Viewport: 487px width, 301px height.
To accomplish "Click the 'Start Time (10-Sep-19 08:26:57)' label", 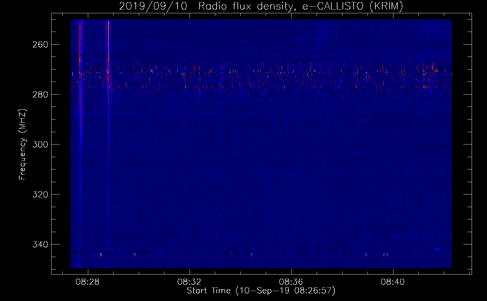I will (x=261, y=291).
